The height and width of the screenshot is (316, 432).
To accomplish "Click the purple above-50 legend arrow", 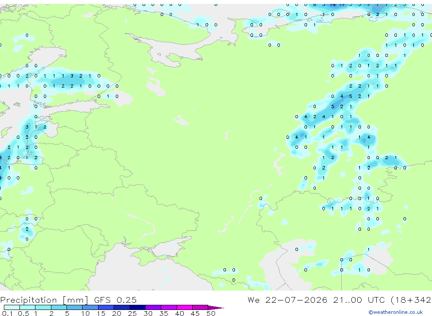I will (x=216, y=308).
